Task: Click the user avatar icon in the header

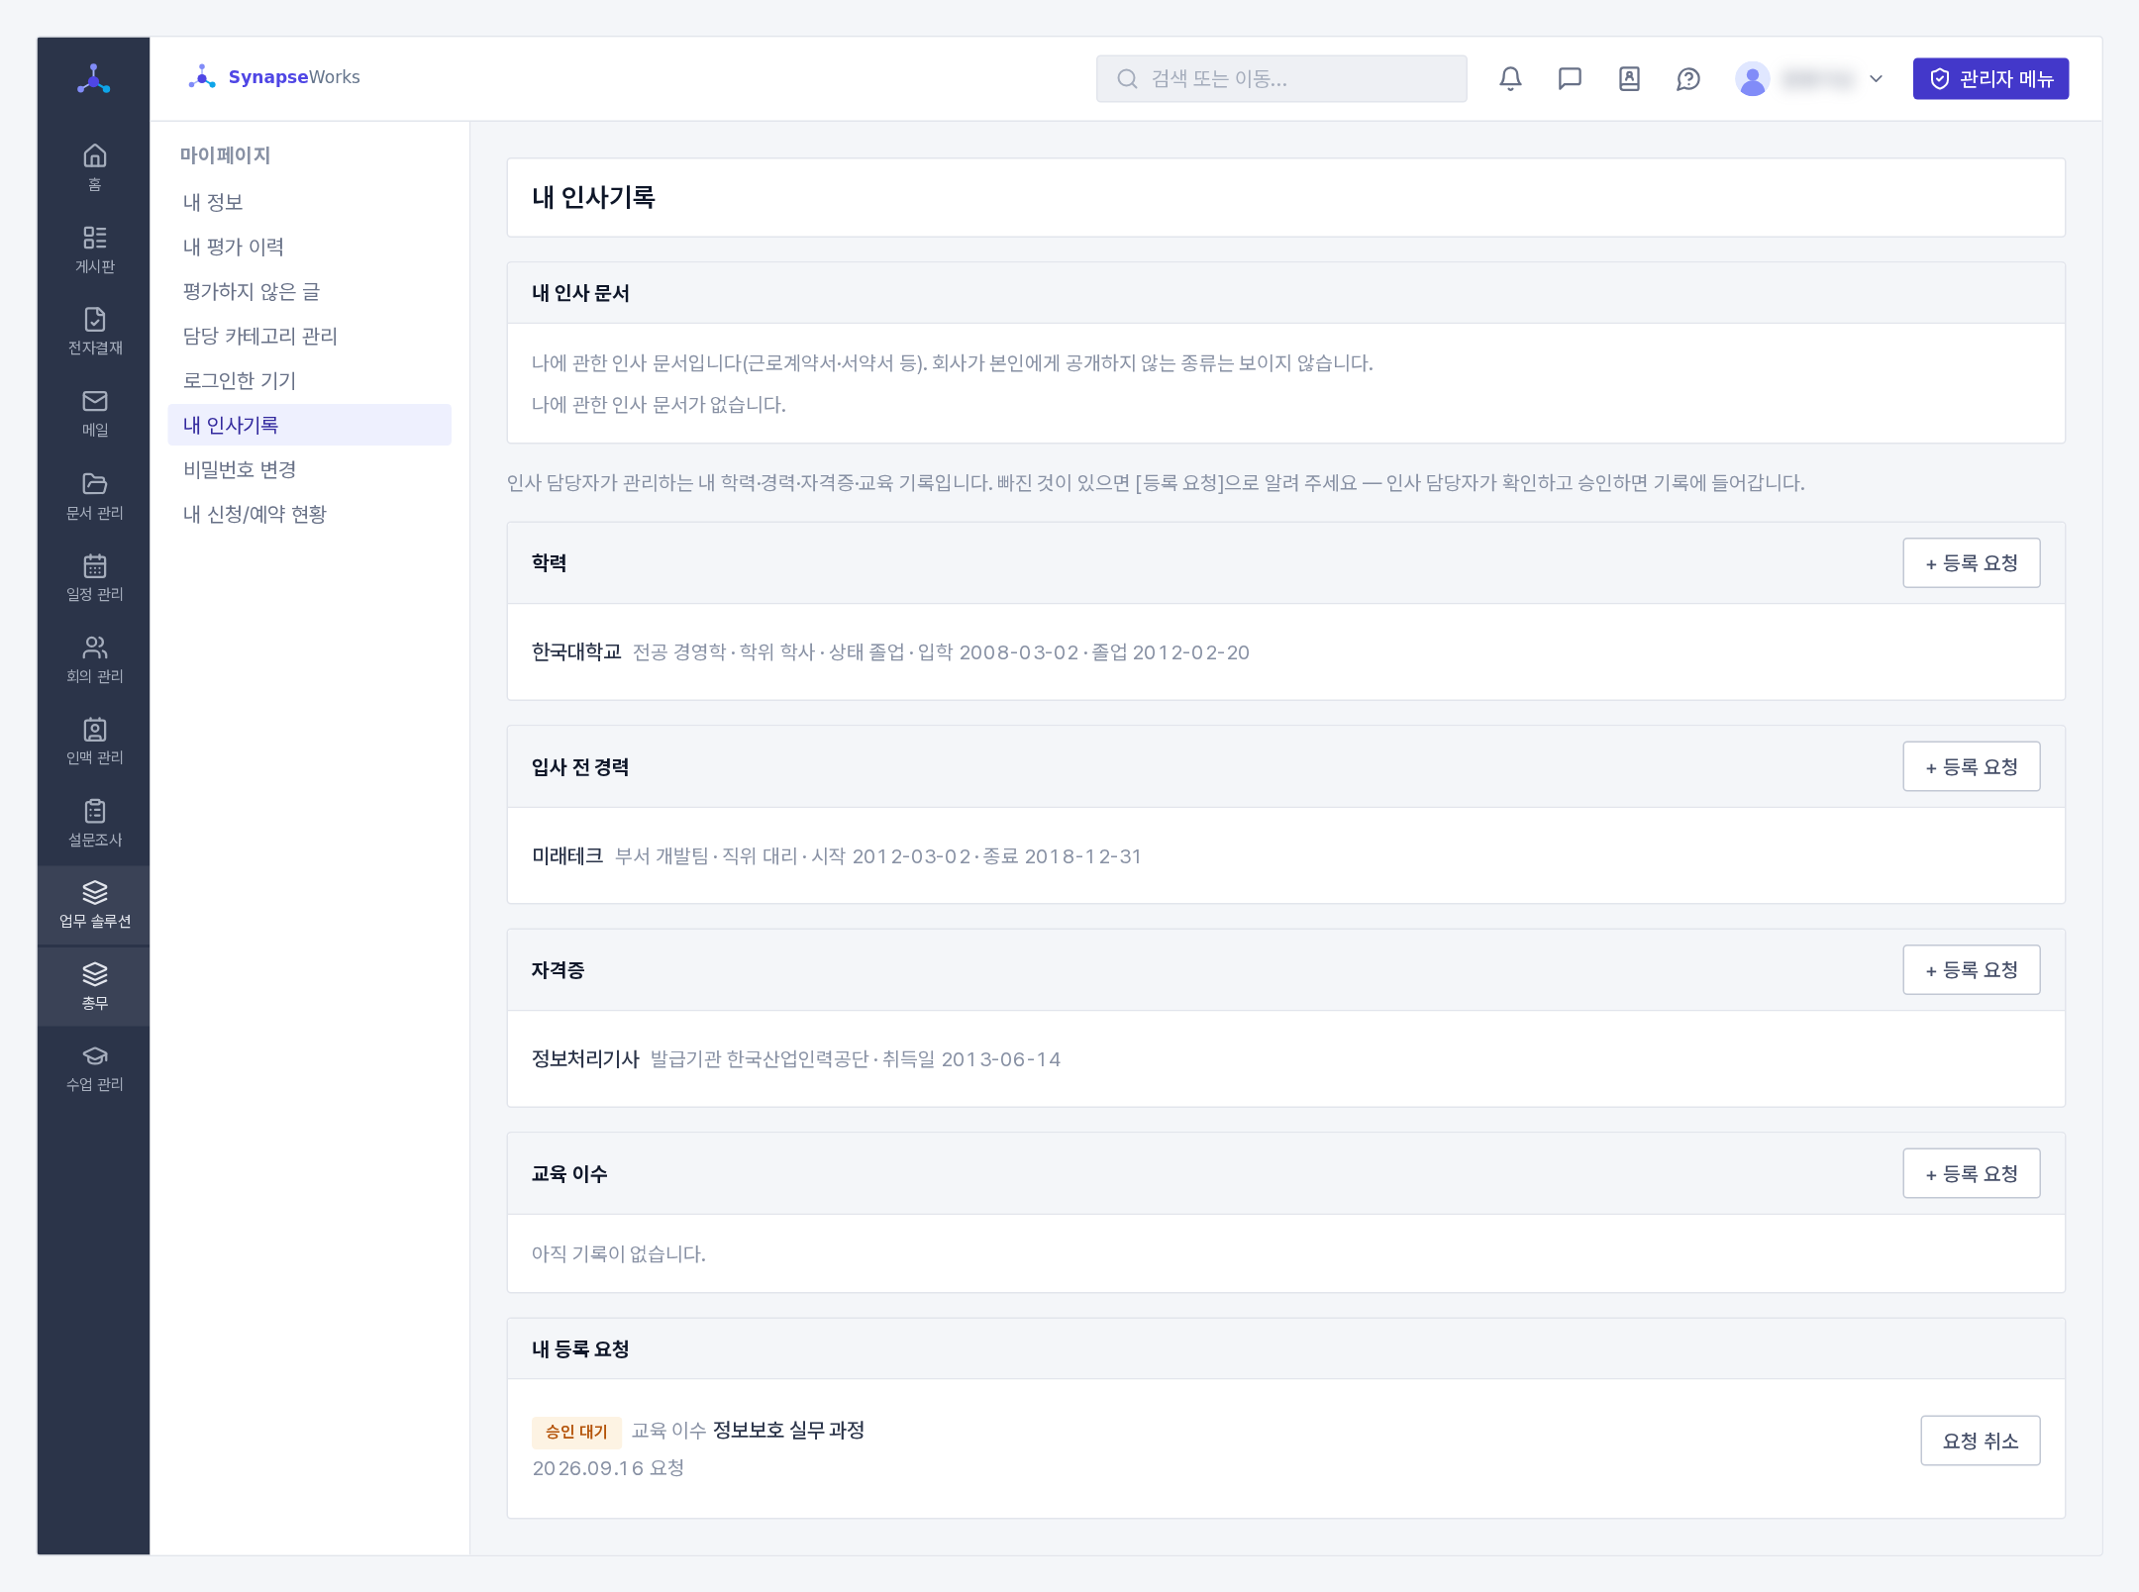Action: tap(1752, 78)
